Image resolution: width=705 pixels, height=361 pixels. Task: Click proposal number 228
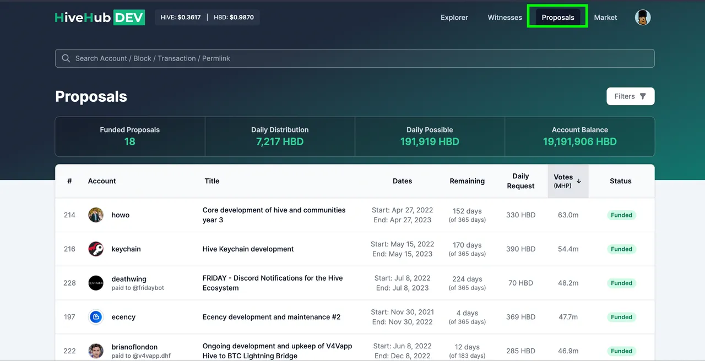pyautogui.click(x=69, y=283)
